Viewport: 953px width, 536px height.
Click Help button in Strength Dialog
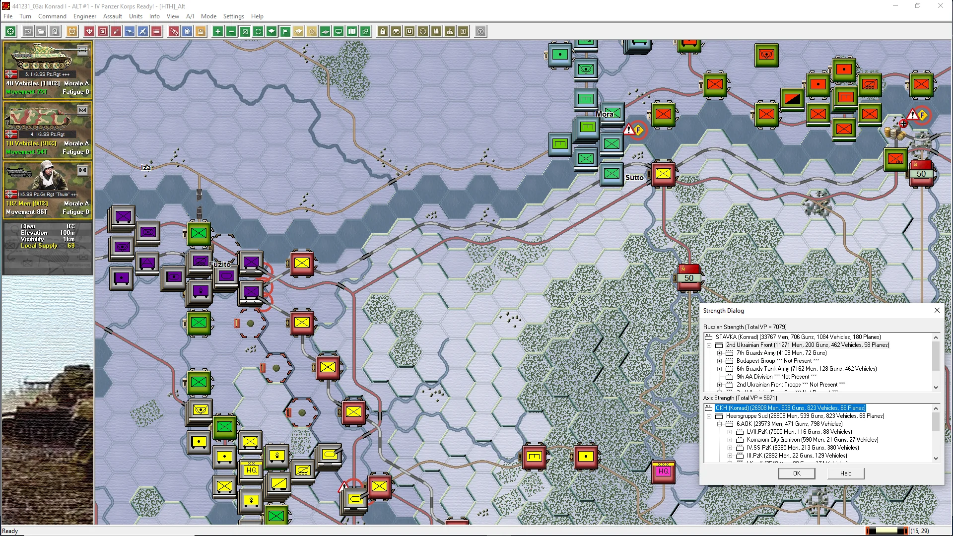(x=846, y=473)
